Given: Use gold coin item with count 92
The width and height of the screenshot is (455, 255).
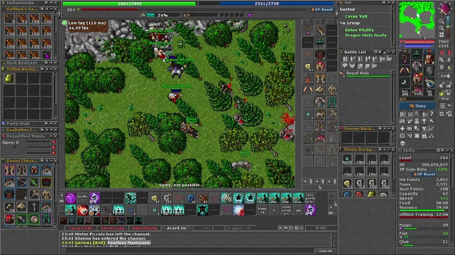Looking at the screenshot, I should tap(155, 198).
